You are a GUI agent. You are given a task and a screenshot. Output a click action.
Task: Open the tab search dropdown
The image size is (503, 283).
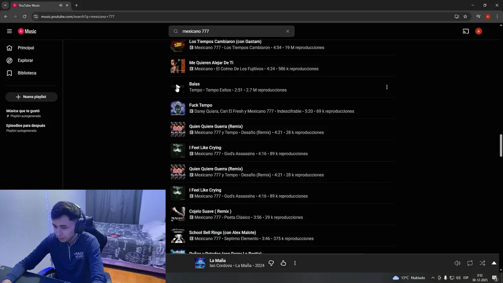click(x=5, y=6)
